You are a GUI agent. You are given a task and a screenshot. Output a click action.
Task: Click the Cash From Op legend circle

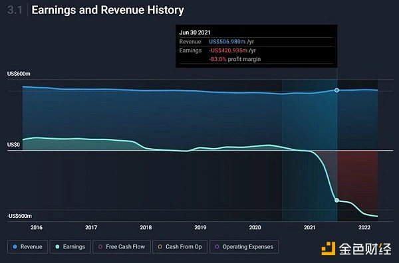pyautogui.click(x=160, y=247)
